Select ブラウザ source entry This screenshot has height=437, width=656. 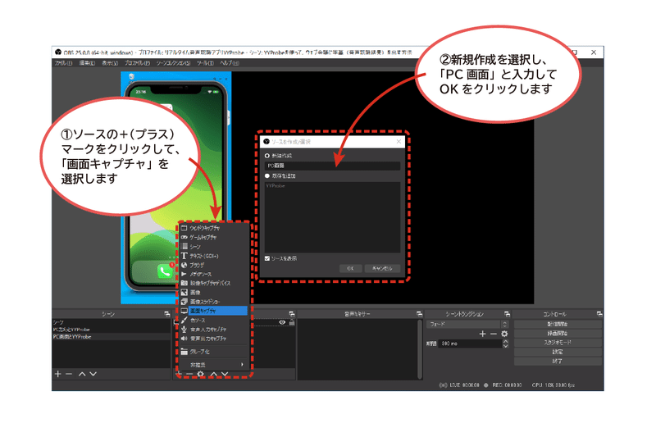pos(213,265)
